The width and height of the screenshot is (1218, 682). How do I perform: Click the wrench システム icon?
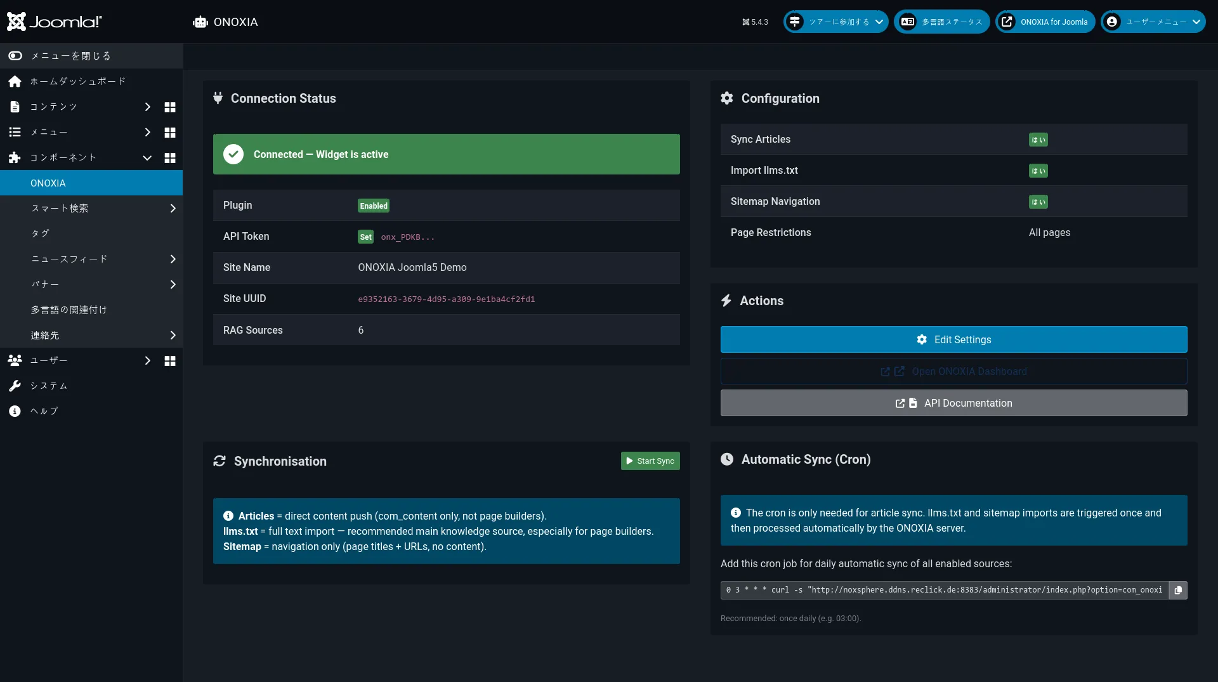pyautogui.click(x=15, y=386)
